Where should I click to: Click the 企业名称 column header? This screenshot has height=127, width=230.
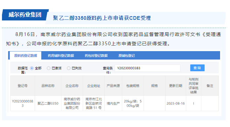pyautogui.click(x=72, y=86)
